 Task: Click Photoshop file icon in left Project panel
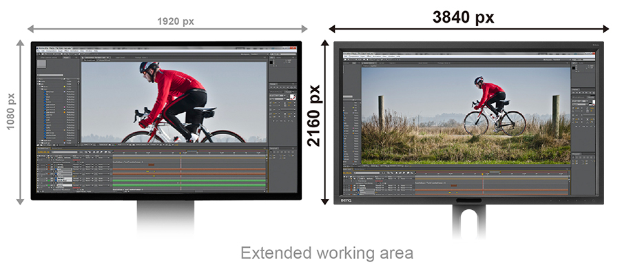click(x=45, y=92)
